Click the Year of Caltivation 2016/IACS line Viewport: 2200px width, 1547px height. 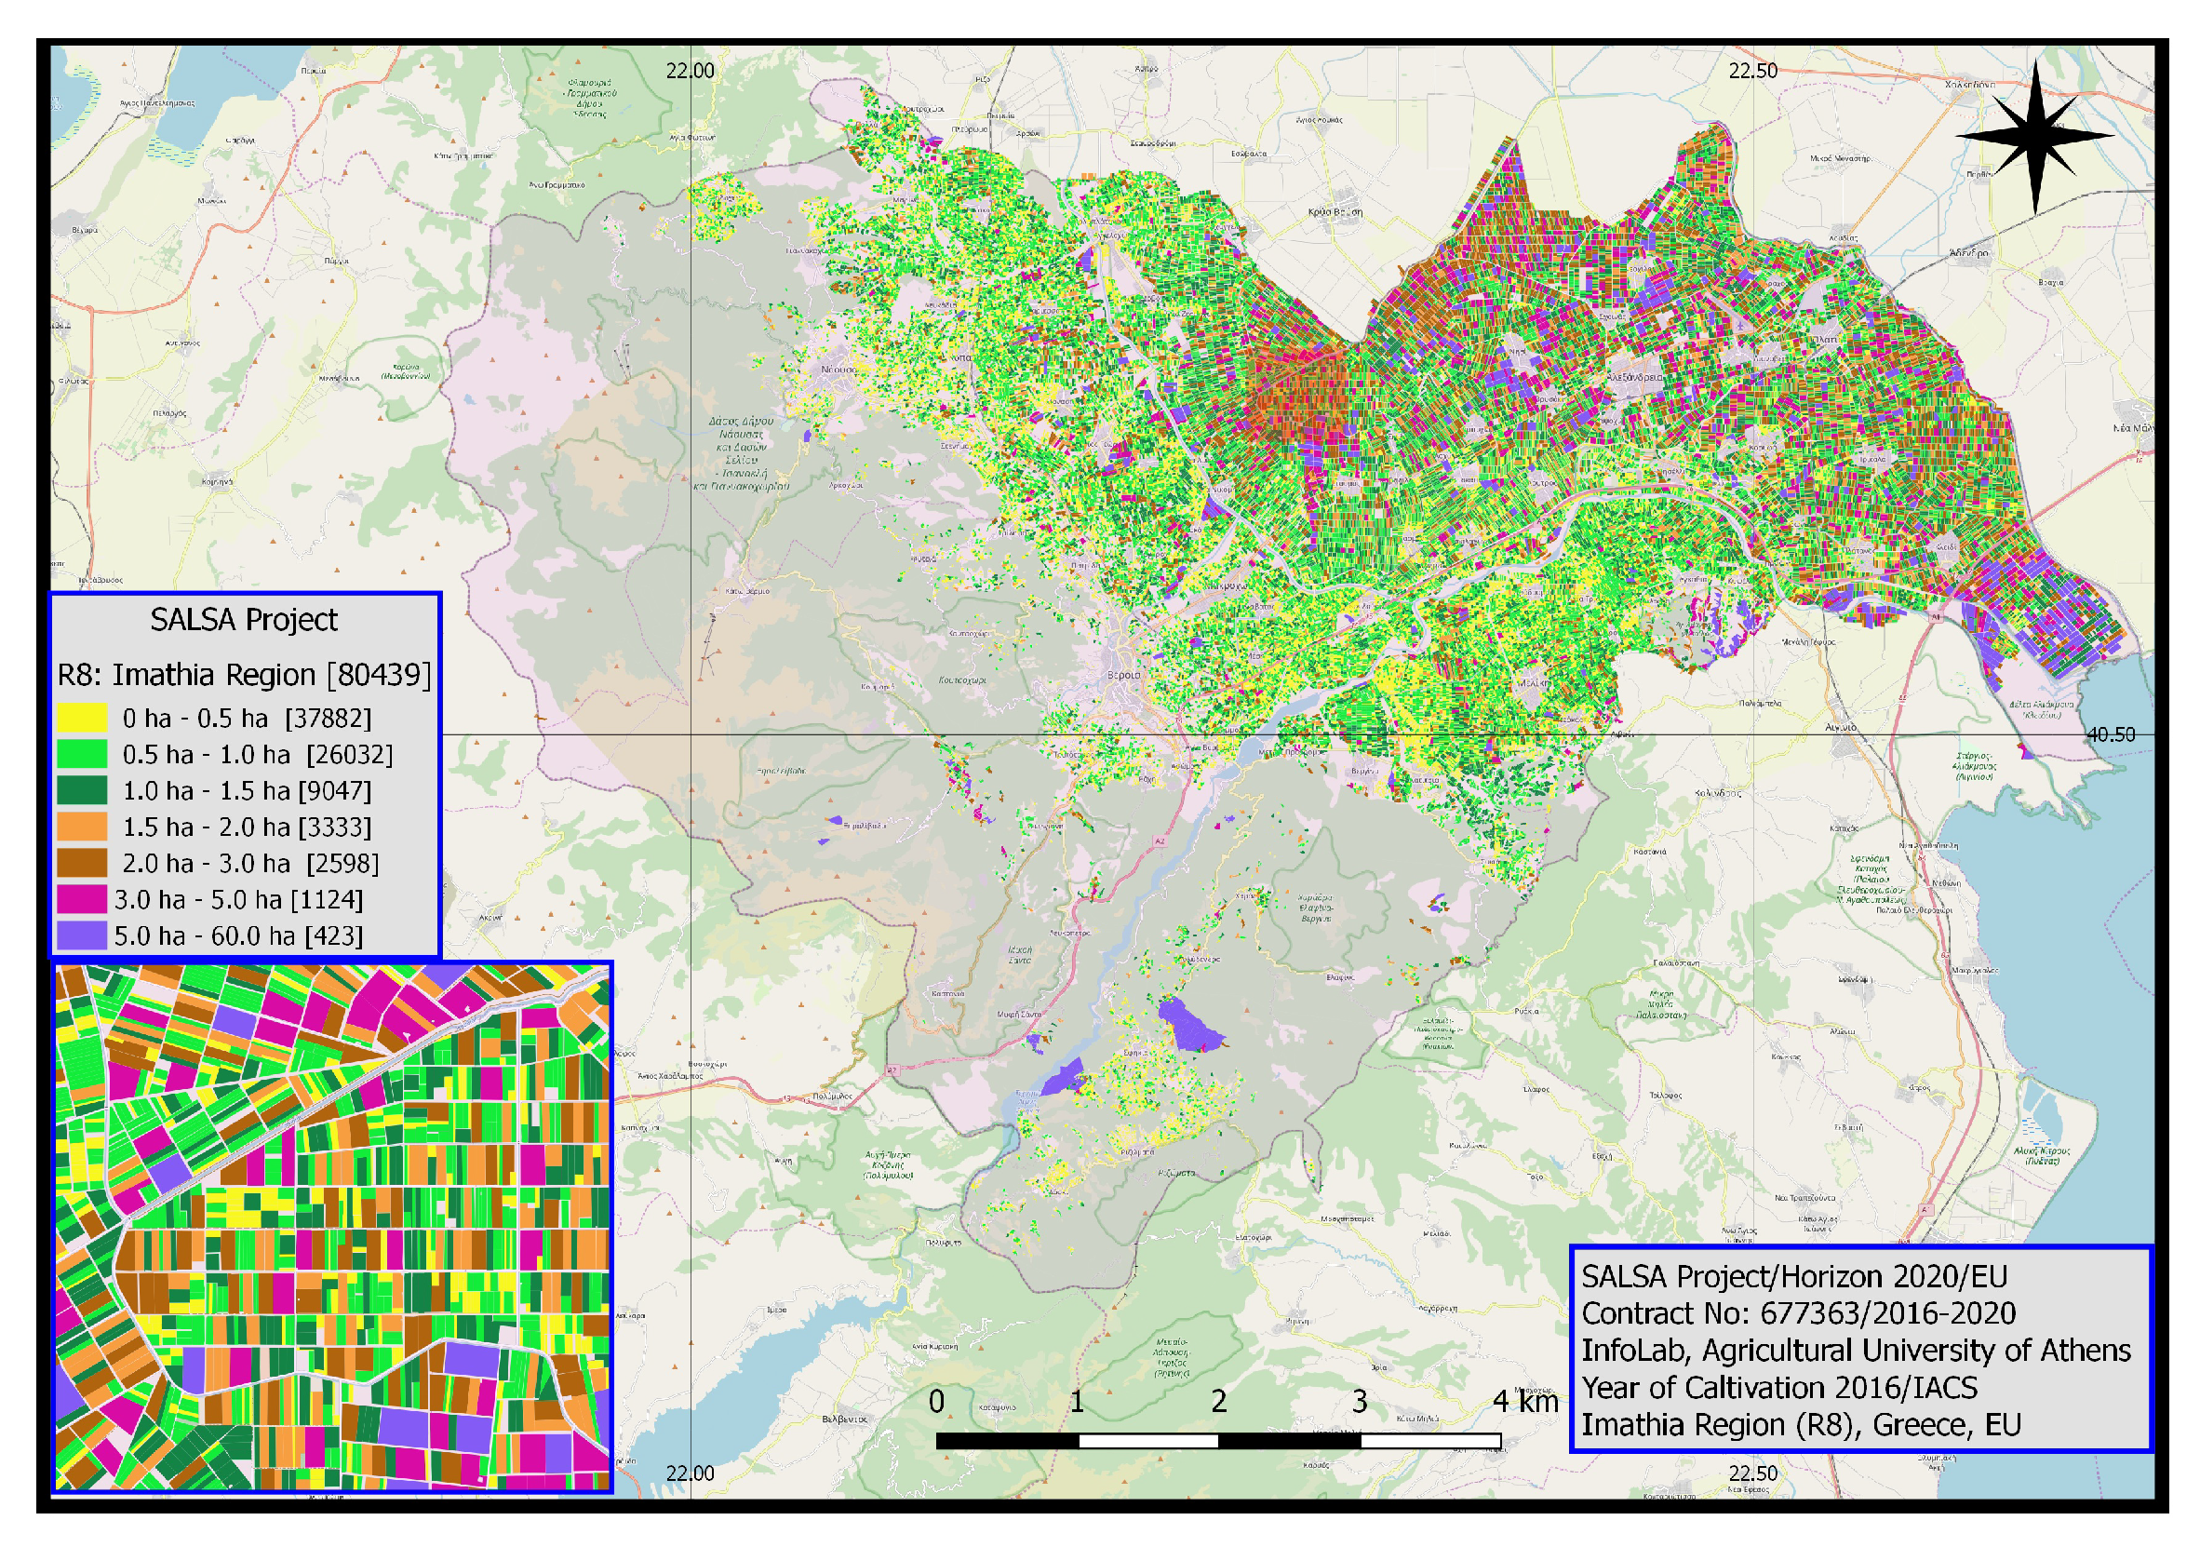point(1778,1388)
